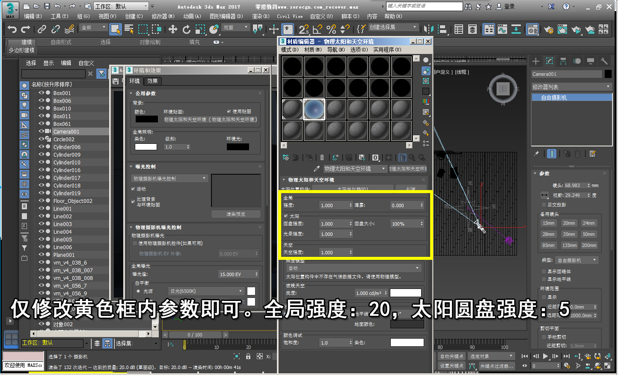The height and width of the screenshot is (375, 618).
Task: Enable Orthographic Projection checkbox for camera
Action: (544, 205)
